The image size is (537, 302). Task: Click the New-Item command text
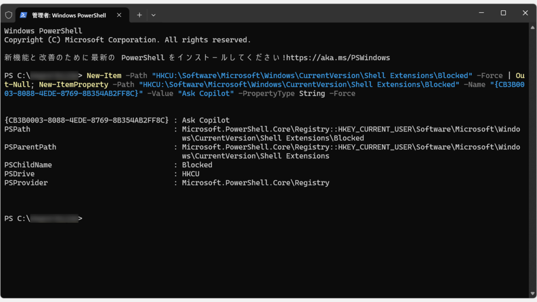(x=103, y=75)
